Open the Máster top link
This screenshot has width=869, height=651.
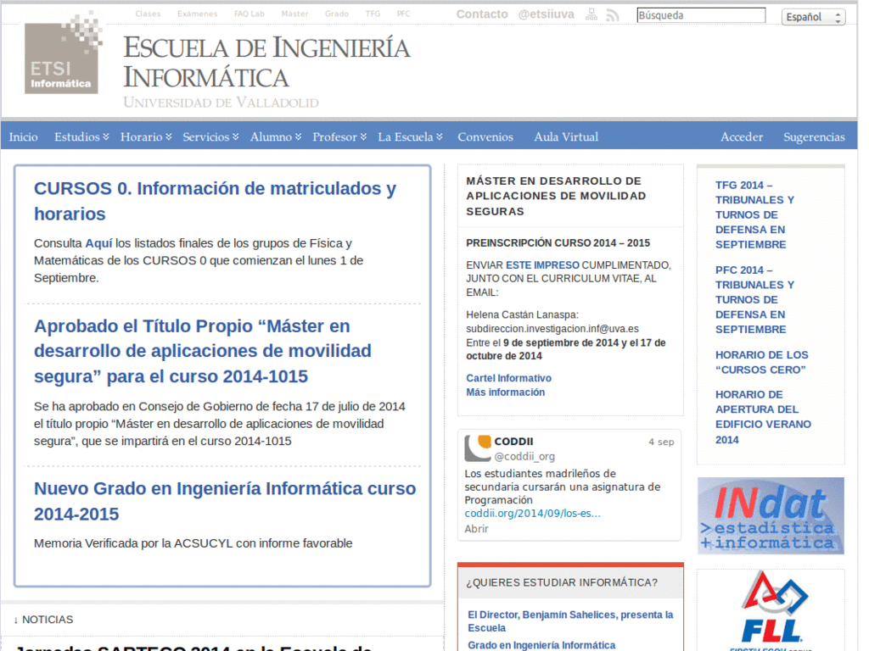point(294,14)
